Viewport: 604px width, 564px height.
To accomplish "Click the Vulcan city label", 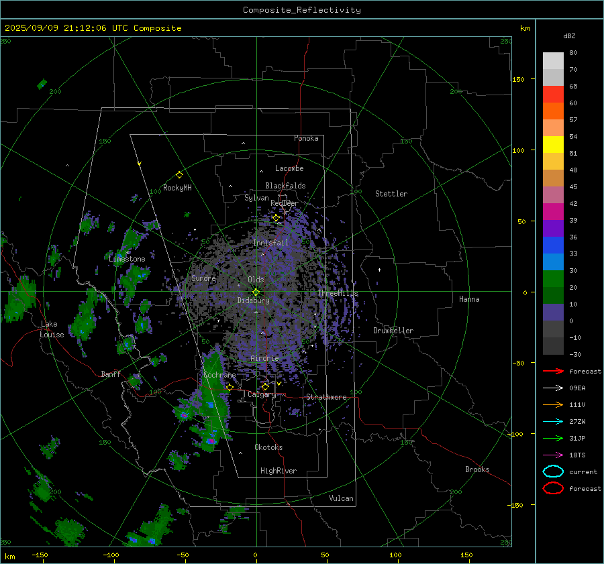I will [341, 498].
